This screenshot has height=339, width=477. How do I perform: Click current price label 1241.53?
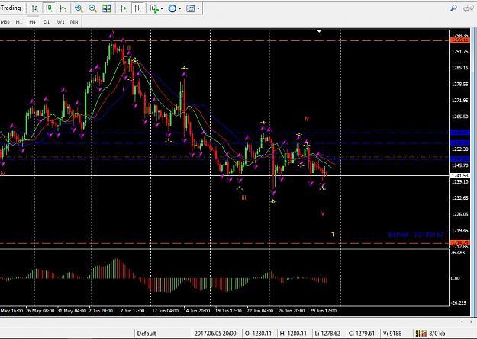coord(459,175)
